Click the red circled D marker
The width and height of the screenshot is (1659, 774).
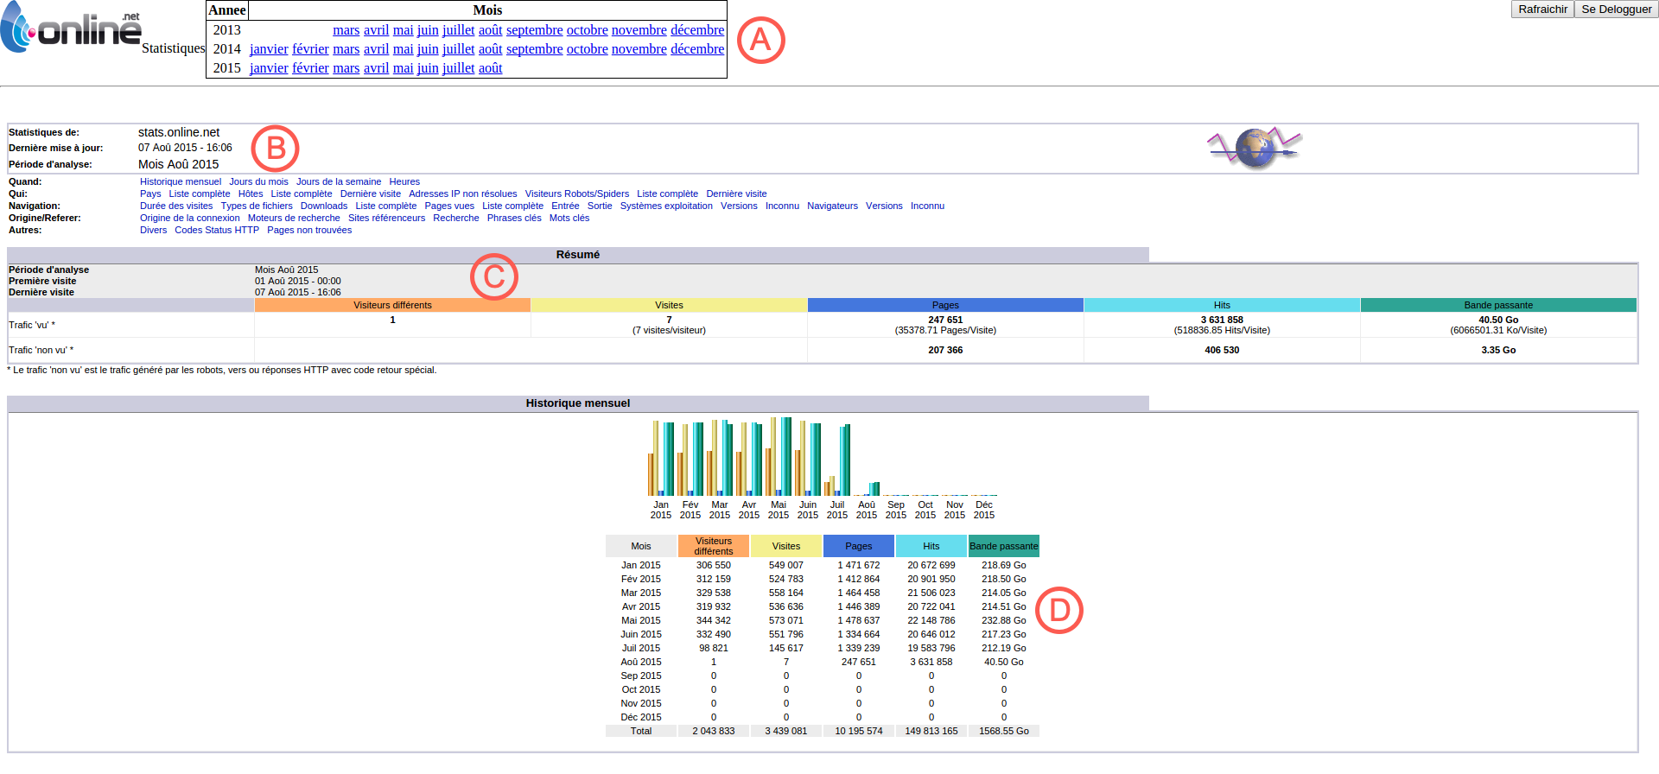tap(1058, 611)
